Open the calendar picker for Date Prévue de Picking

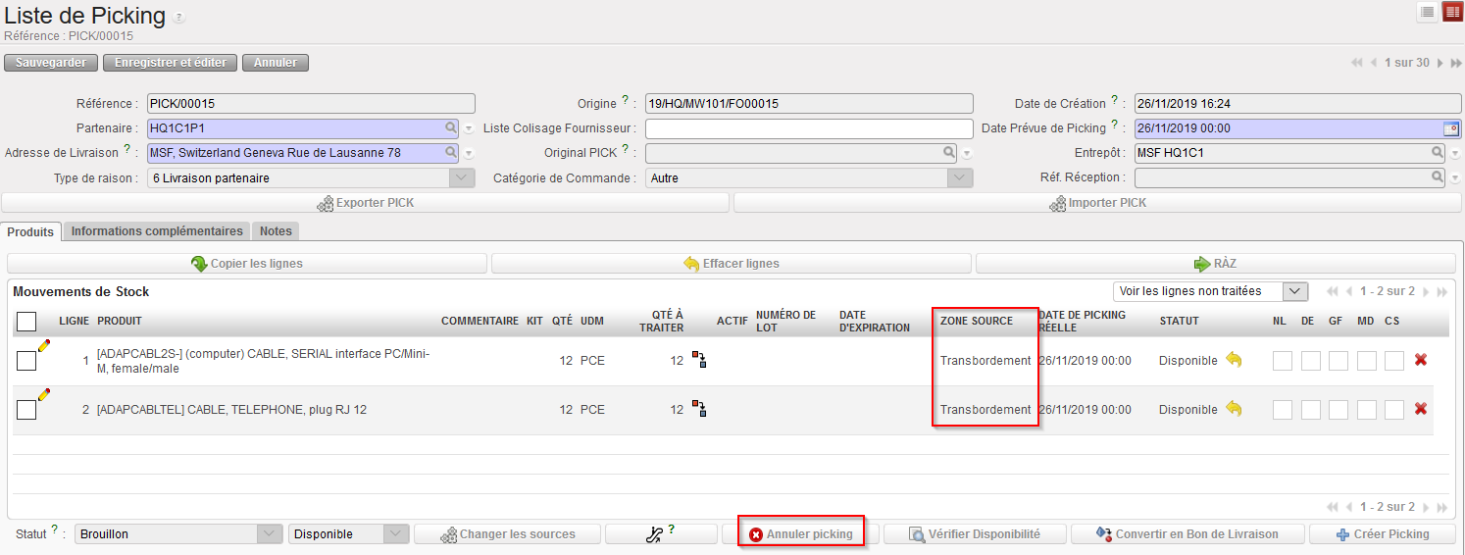pos(1450,128)
